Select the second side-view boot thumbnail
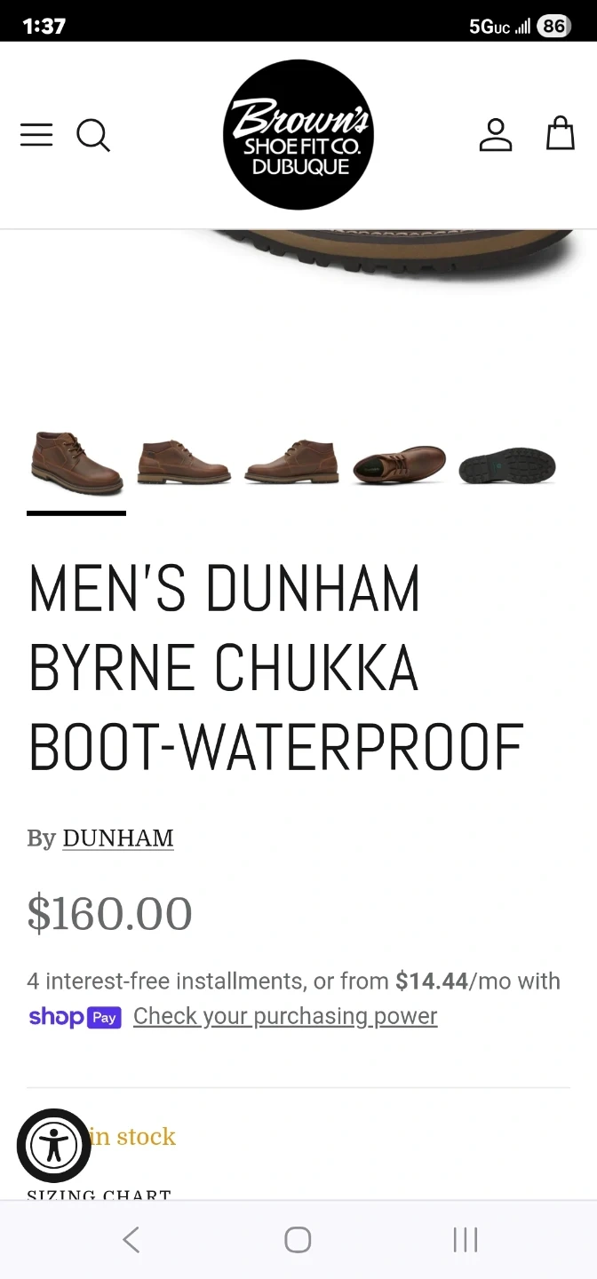Screen dimensions: 597x1279 pyautogui.click(x=184, y=462)
